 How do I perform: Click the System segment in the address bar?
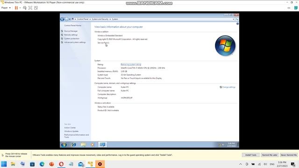(115, 19)
